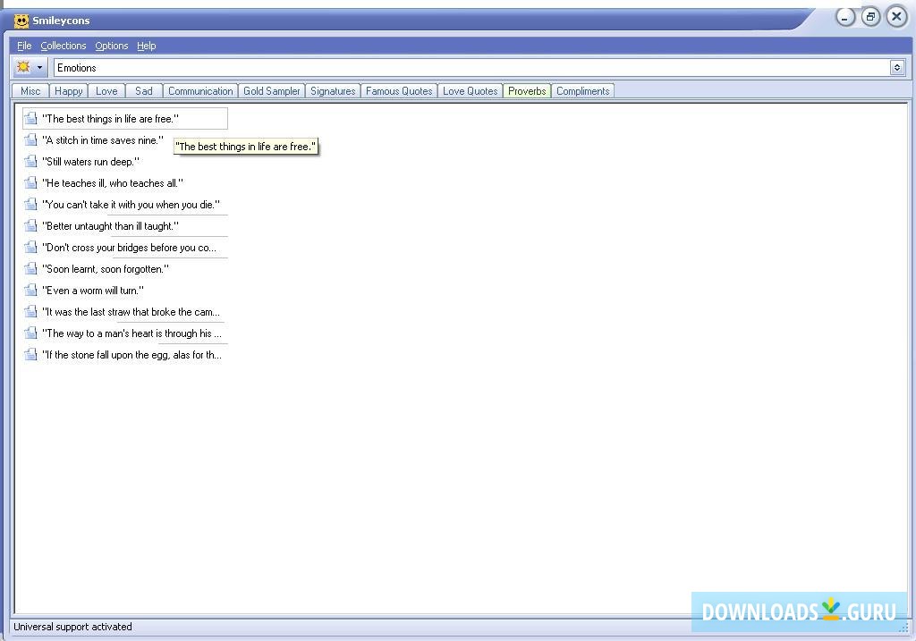Screen dimensions: 916x641
Task: Select proverb "A stitch in time saves nine."
Action: pyautogui.click(x=103, y=140)
